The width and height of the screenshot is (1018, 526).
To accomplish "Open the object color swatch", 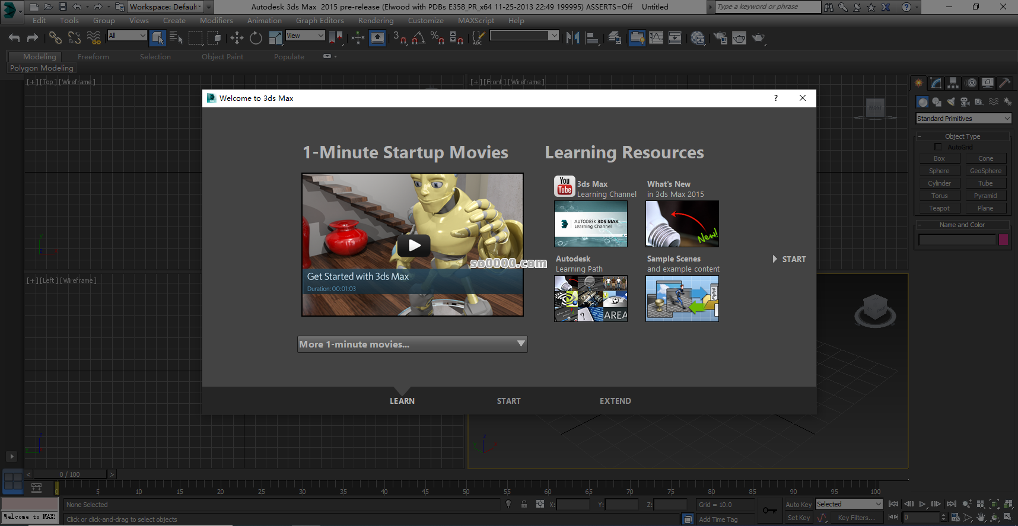I will pos(1003,240).
